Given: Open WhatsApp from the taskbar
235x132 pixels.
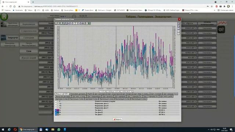Looking at the screenshot, I should 59,129.
